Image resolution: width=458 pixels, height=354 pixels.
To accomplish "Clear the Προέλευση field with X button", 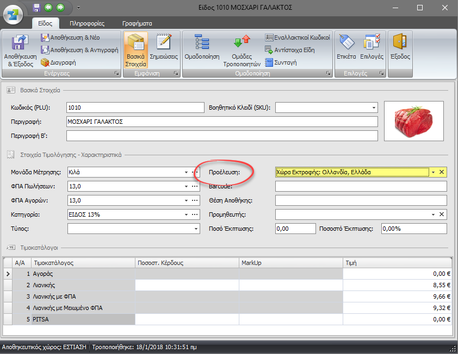I will (x=442, y=172).
